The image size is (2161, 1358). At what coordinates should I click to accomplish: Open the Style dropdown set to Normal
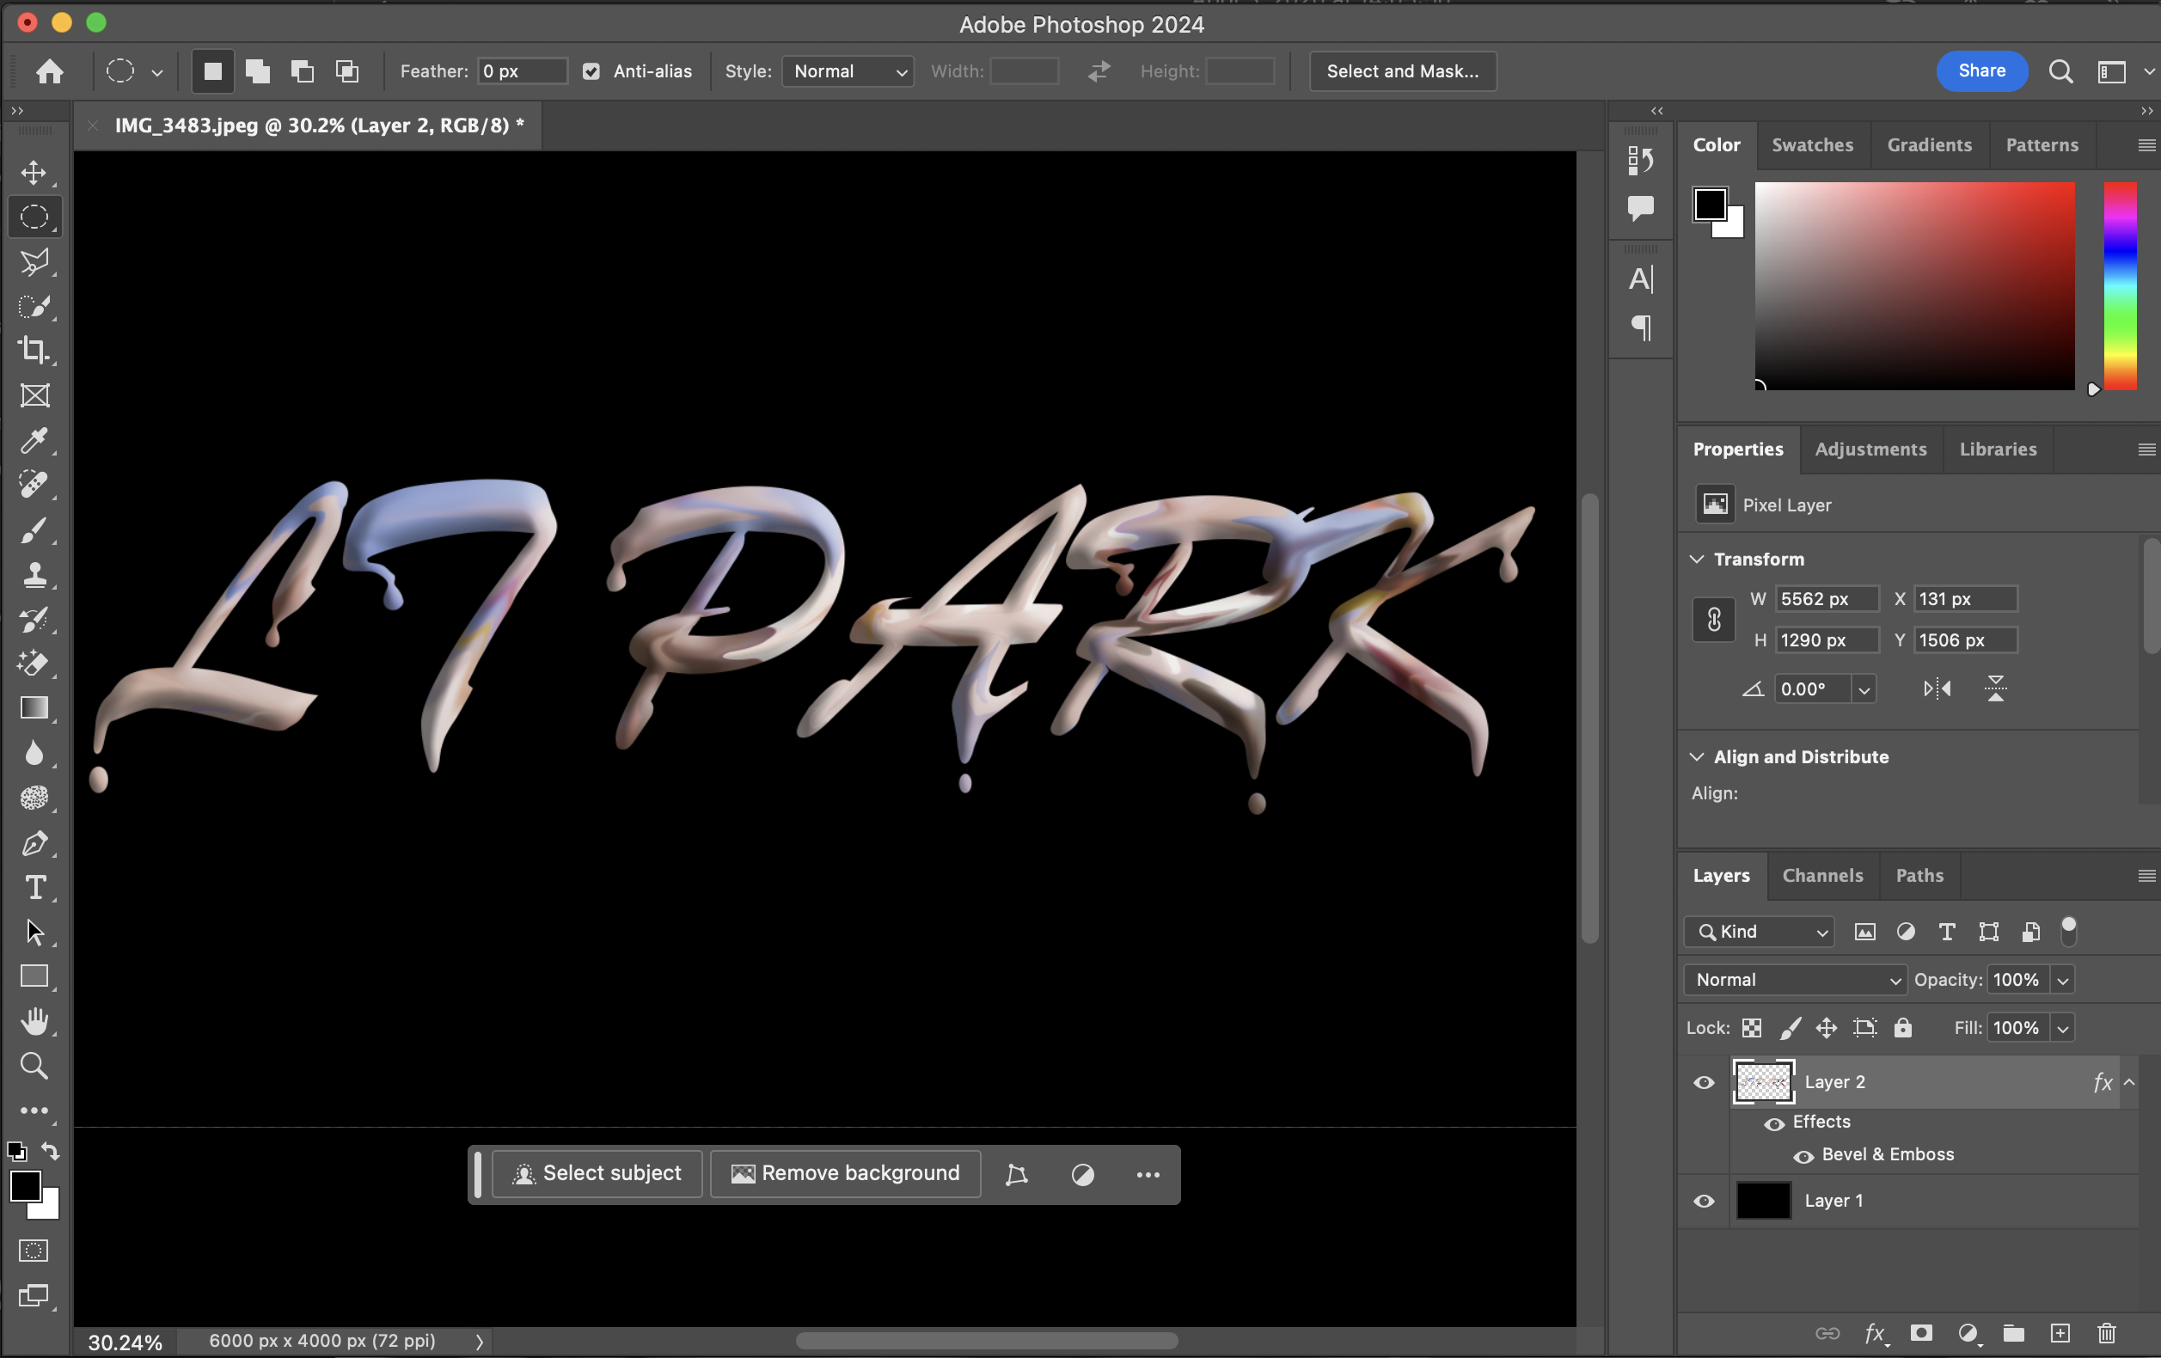pyautogui.click(x=848, y=72)
